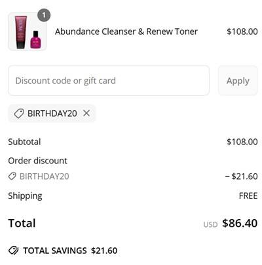
Task: Click the tag icon in BIRTHDAY20 chip
Action: point(19,113)
